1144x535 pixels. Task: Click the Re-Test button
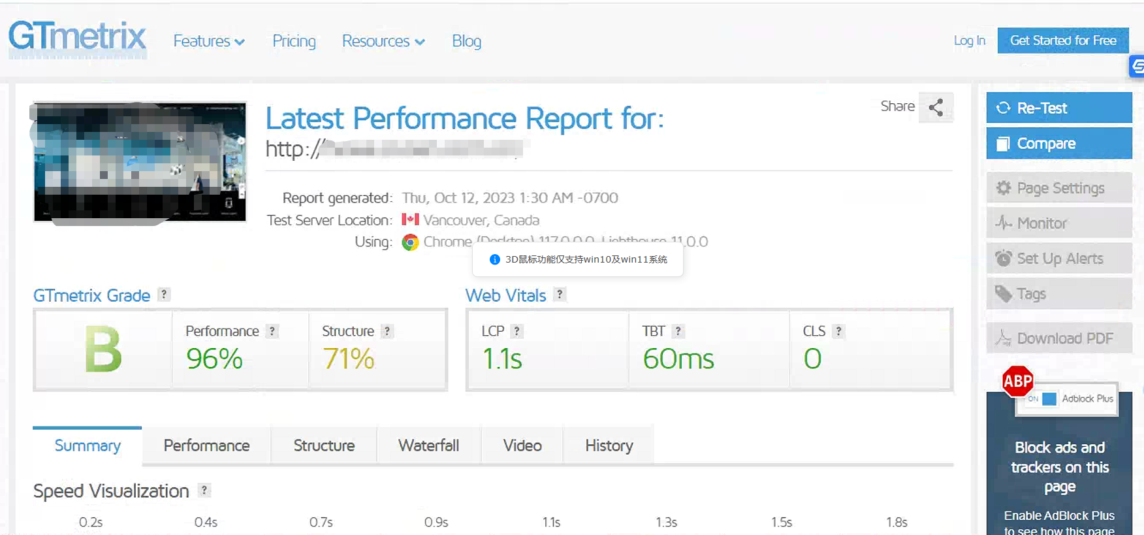[x=1058, y=108]
